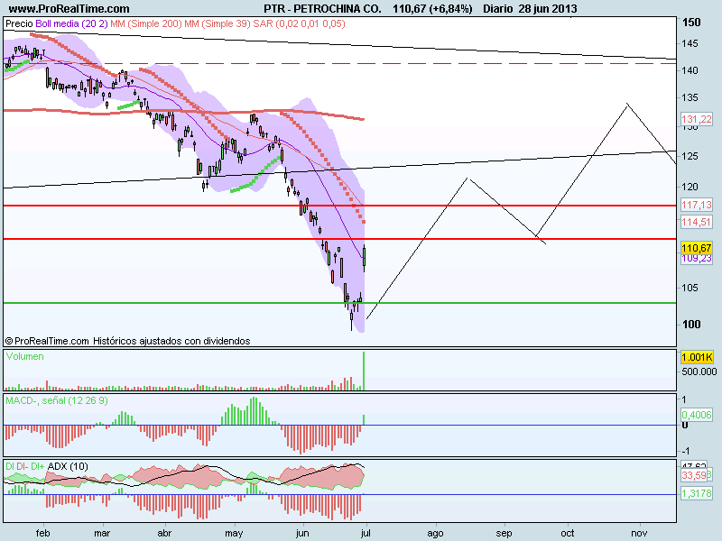Click the 145 price axis value
Screen dimensions: 722x541
click(x=690, y=43)
